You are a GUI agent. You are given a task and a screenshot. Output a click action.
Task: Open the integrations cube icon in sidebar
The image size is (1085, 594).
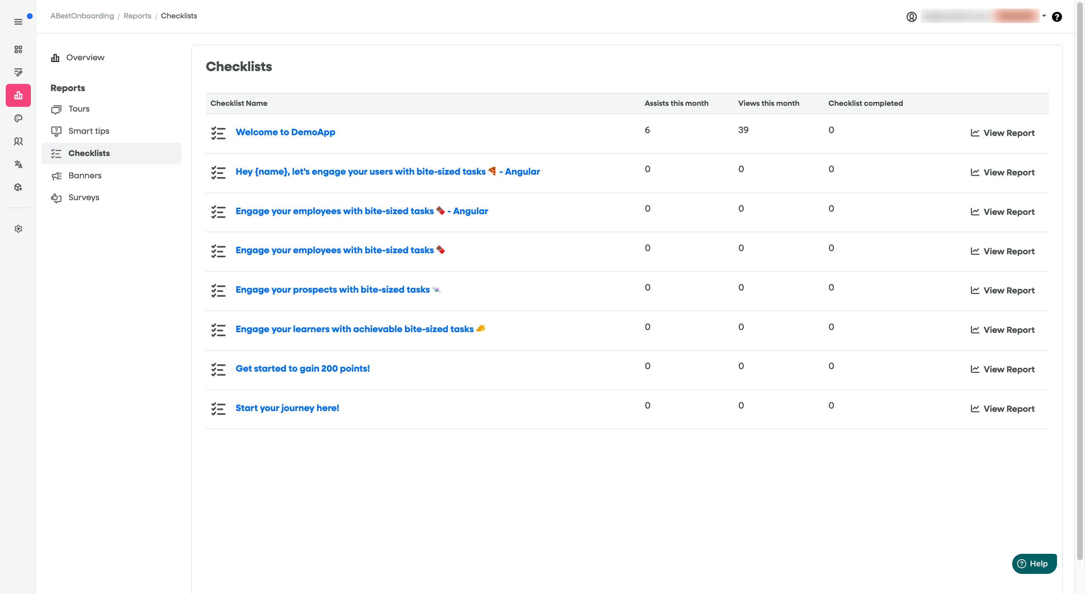click(x=18, y=187)
